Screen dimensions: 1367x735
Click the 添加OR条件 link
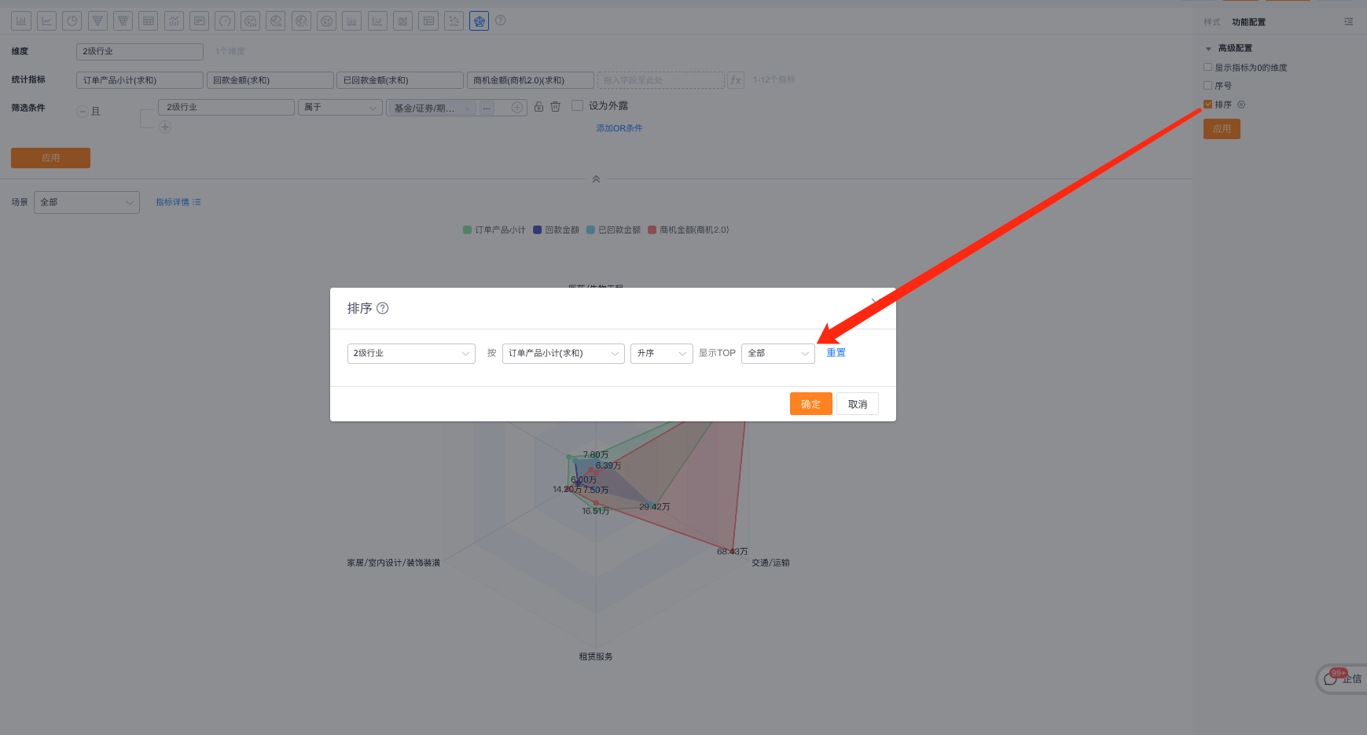[619, 128]
